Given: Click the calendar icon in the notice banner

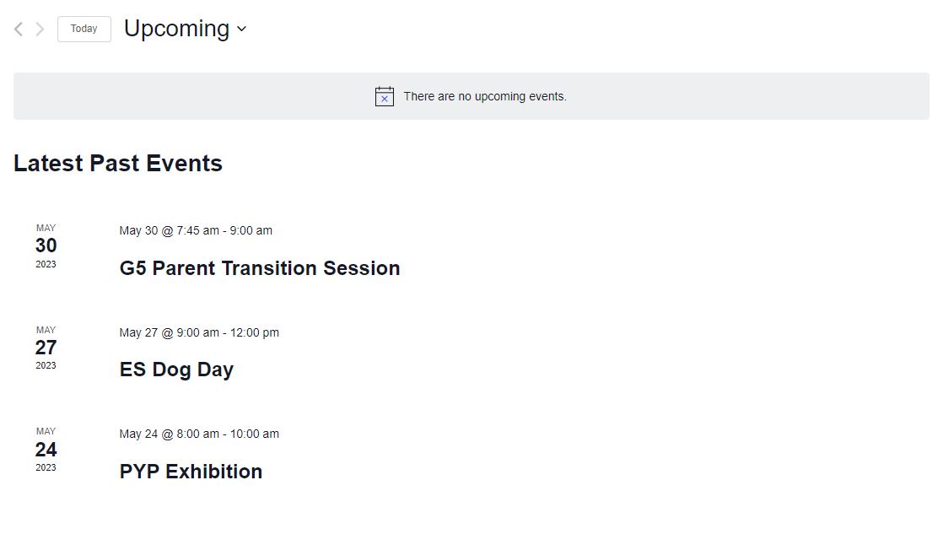Looking at the screenshot, I should (385, 96).
